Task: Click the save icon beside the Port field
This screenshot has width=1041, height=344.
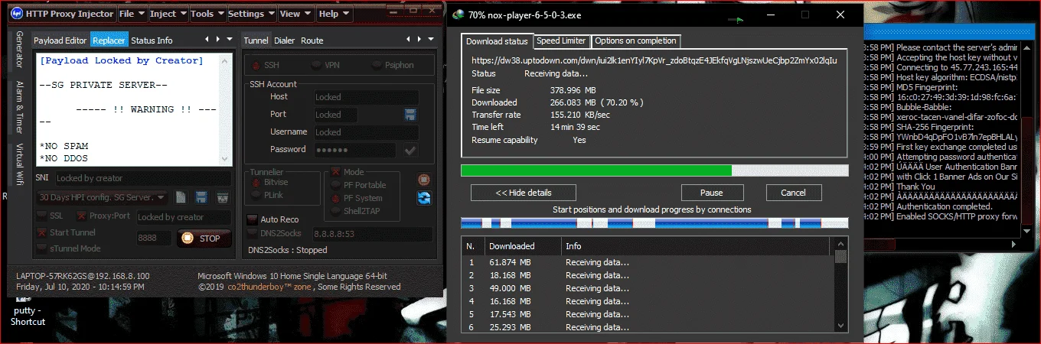Action: point(410,115)
